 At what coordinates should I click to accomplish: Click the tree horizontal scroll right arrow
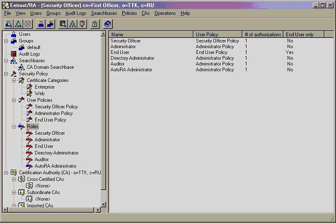[98, 210]
